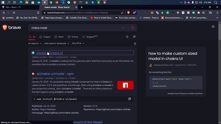Expand the Safe search: Moderate dropdown
Viewport: 221px width, 124px height.
tap(57, 43)
